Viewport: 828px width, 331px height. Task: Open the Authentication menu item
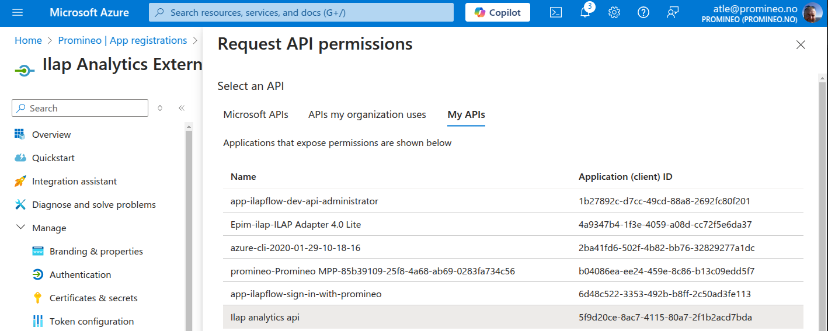(80, 274)
